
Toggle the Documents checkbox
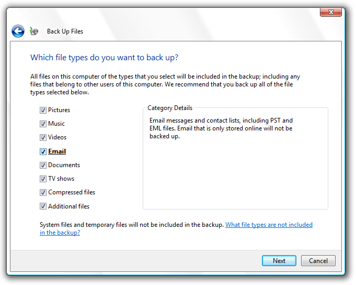[43, 166]
